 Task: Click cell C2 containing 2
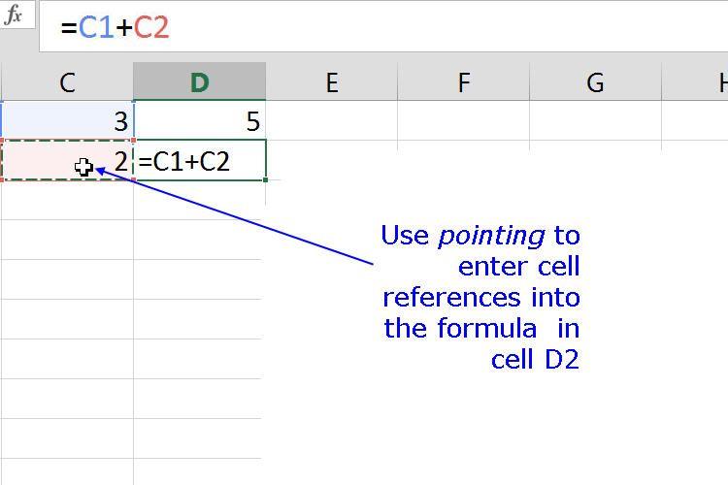click(67, 160)
